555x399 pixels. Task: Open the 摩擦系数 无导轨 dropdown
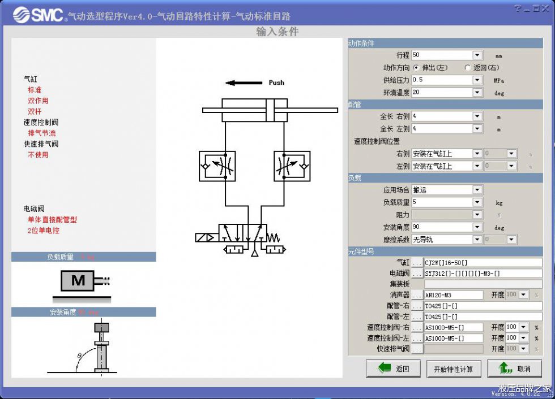477,240
